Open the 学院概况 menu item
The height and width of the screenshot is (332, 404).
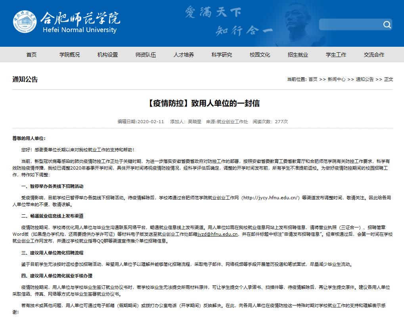point(69,55)
